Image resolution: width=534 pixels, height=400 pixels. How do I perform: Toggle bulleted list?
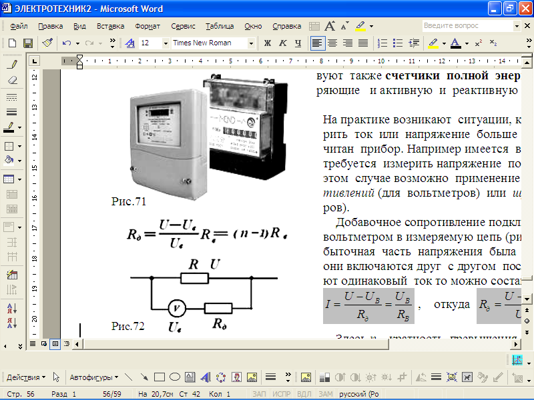point(397,43)
